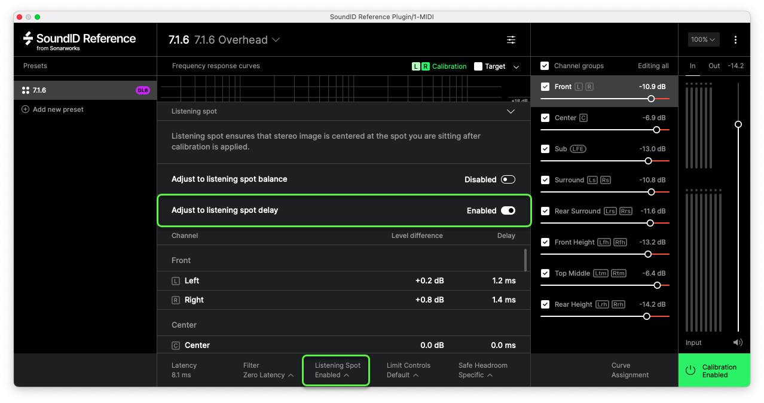Click the four-dot icon of 7.1.6 preset

(26, 90)
